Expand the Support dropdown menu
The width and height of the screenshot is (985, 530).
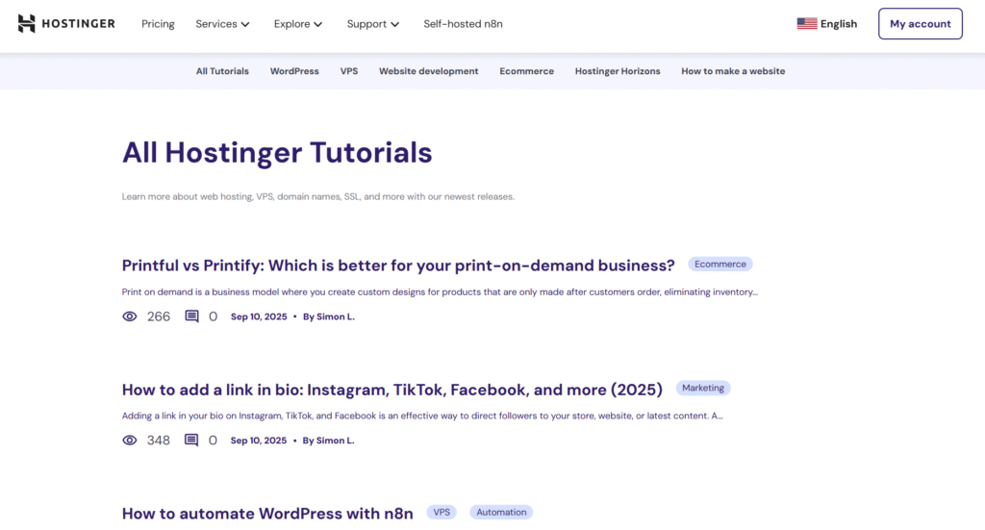pyautogui.click(x=372, y=24)
